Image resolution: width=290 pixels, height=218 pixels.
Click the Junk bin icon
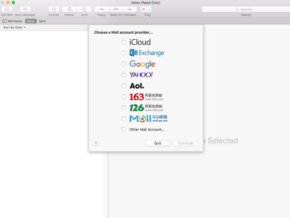(84, 9)
